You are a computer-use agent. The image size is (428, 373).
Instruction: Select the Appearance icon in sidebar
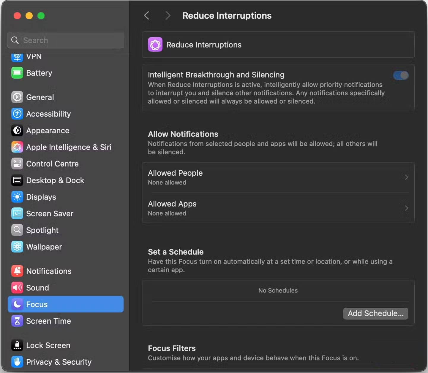[17, 130]
